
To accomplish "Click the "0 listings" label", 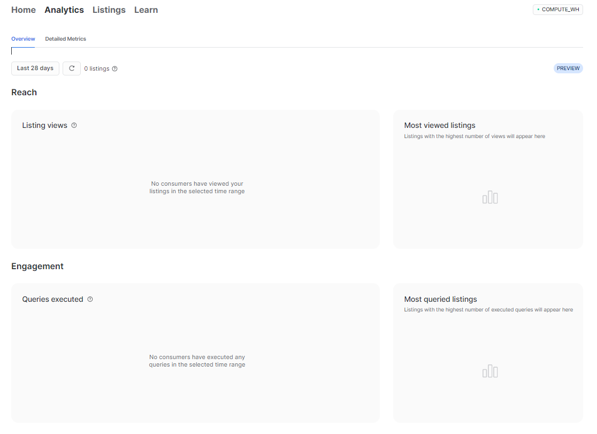I will 96,68.
